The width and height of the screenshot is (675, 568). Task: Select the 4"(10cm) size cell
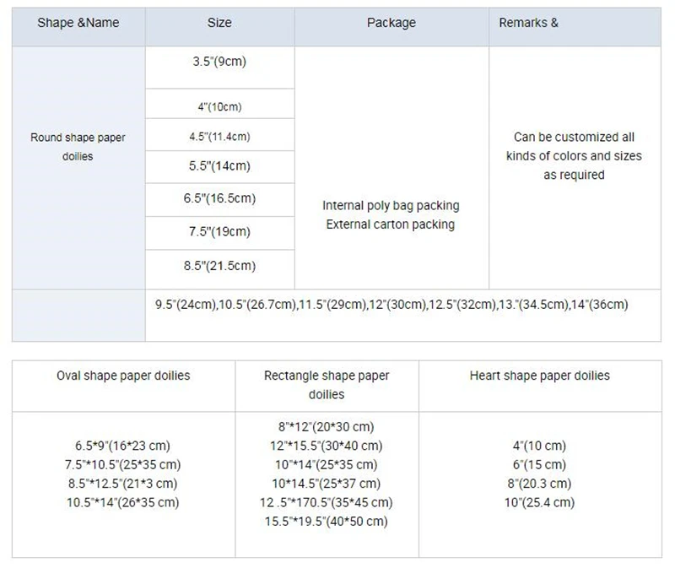[219, 106]
